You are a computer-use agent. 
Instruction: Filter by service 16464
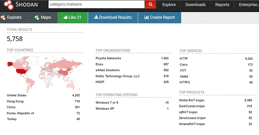pyautogui.click(x=184, y=77)
